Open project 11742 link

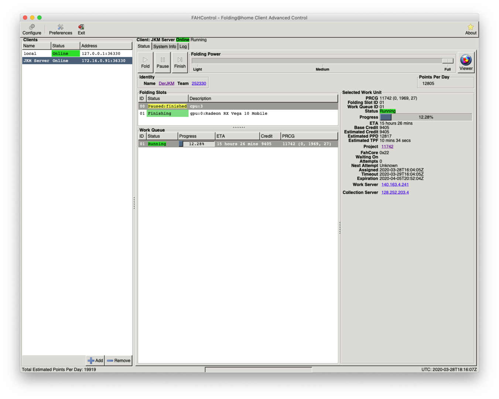point(387,147)
